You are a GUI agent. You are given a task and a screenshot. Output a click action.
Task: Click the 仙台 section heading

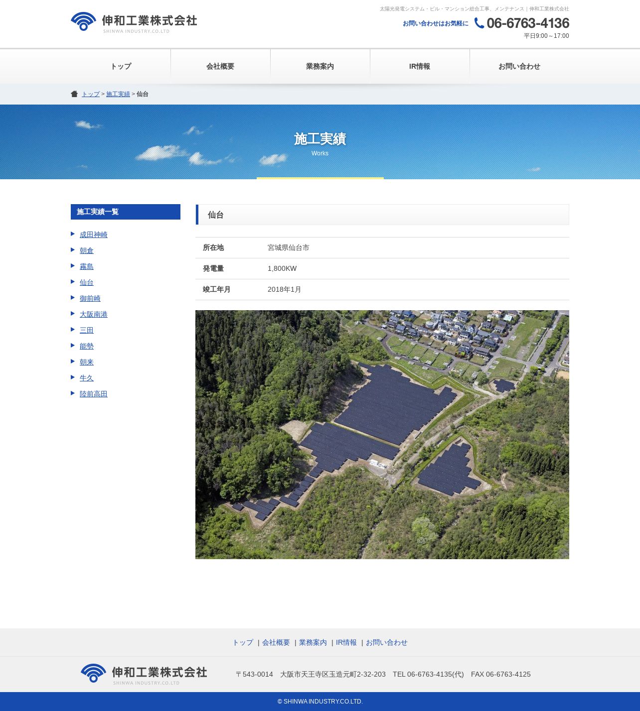[x=382, y=215]
